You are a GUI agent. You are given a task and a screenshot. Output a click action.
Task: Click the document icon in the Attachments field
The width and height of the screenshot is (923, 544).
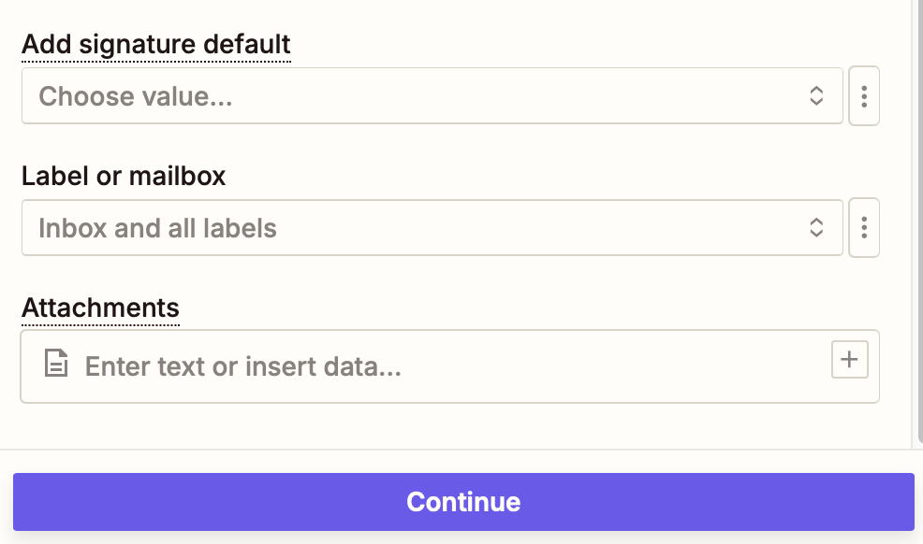point(57,365)
